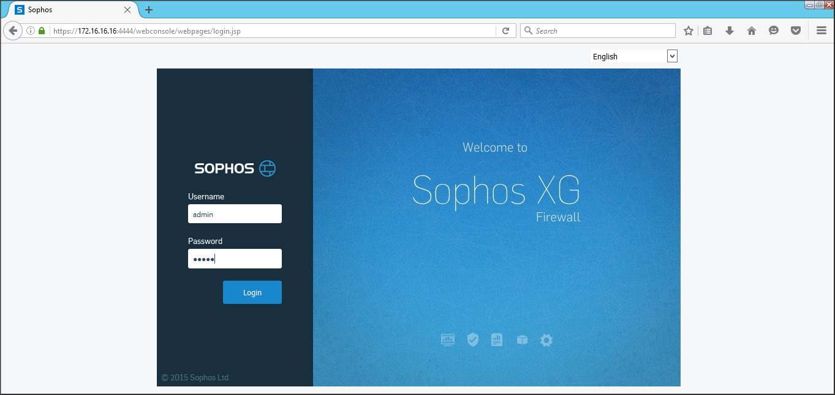Screen dimensions: 835x395
Task: Bookmark this page with star icon
Action: [689, 31]
